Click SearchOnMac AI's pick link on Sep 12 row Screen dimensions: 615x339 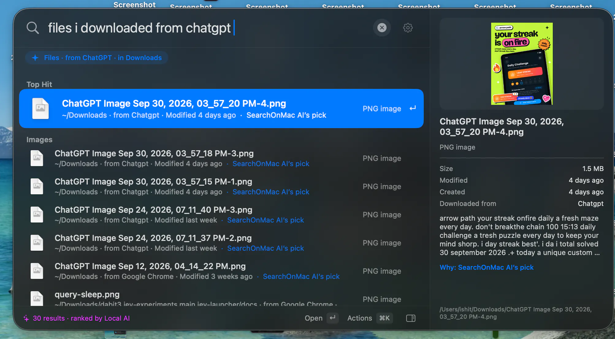tap(301, 276)
